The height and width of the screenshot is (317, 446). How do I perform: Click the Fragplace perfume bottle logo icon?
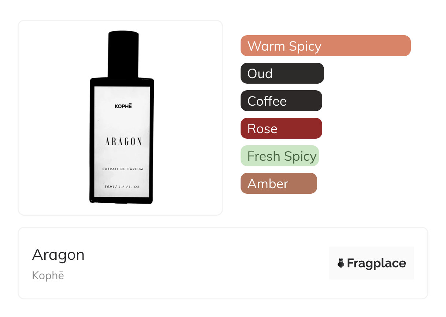pos(341,263)
